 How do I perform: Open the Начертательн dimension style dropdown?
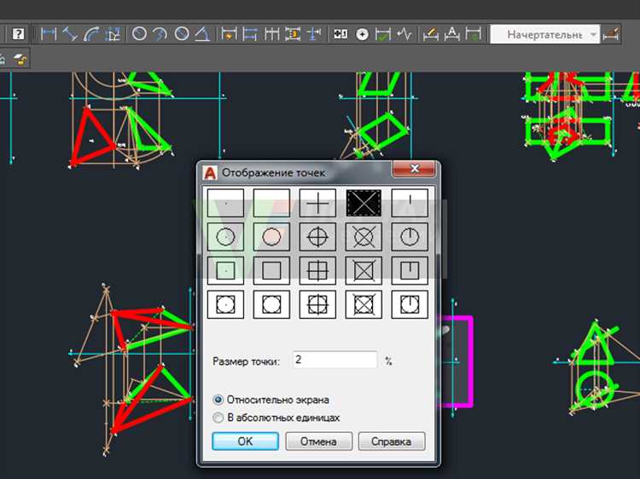click(544, 35)
